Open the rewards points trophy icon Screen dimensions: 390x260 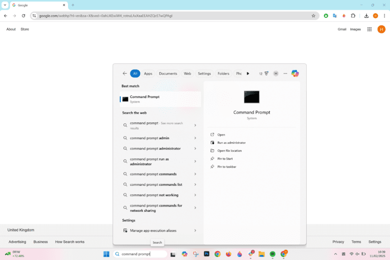(x=267, y=74)
